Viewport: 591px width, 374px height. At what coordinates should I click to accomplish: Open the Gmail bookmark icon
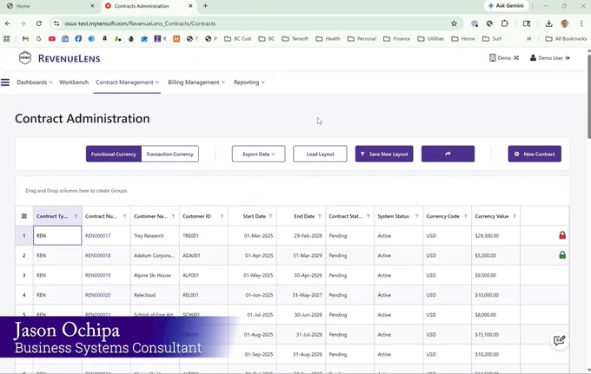pos(25,38)
